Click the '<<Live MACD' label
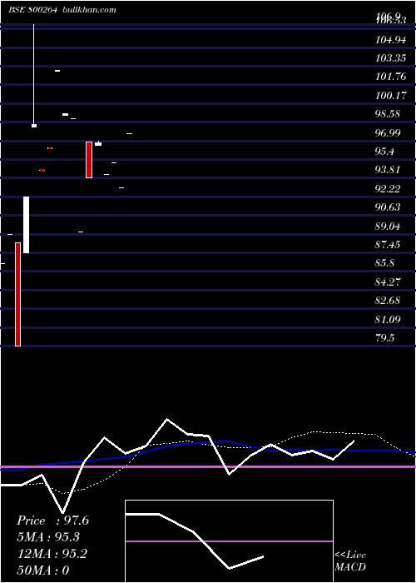The width and height of the screenshot is (416, 583). 350,561
